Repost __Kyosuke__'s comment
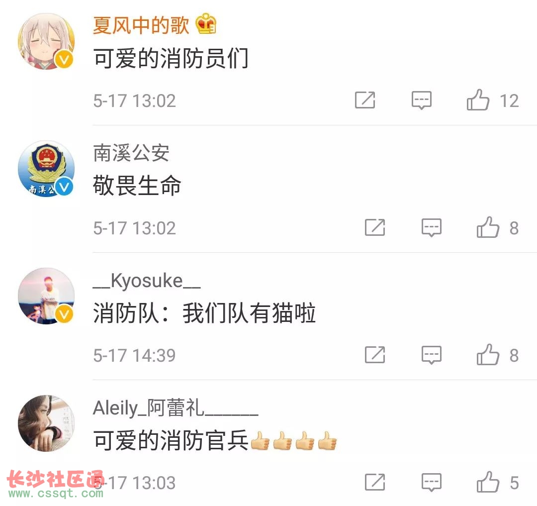The image size is (537, 506). [375, 355]
